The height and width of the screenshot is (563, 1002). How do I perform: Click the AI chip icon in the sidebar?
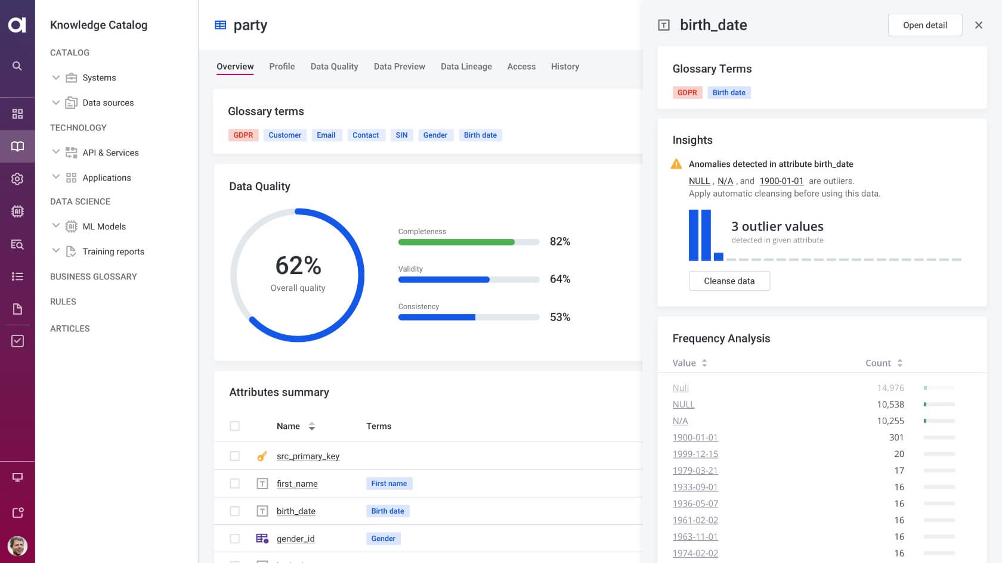[17, 211]
